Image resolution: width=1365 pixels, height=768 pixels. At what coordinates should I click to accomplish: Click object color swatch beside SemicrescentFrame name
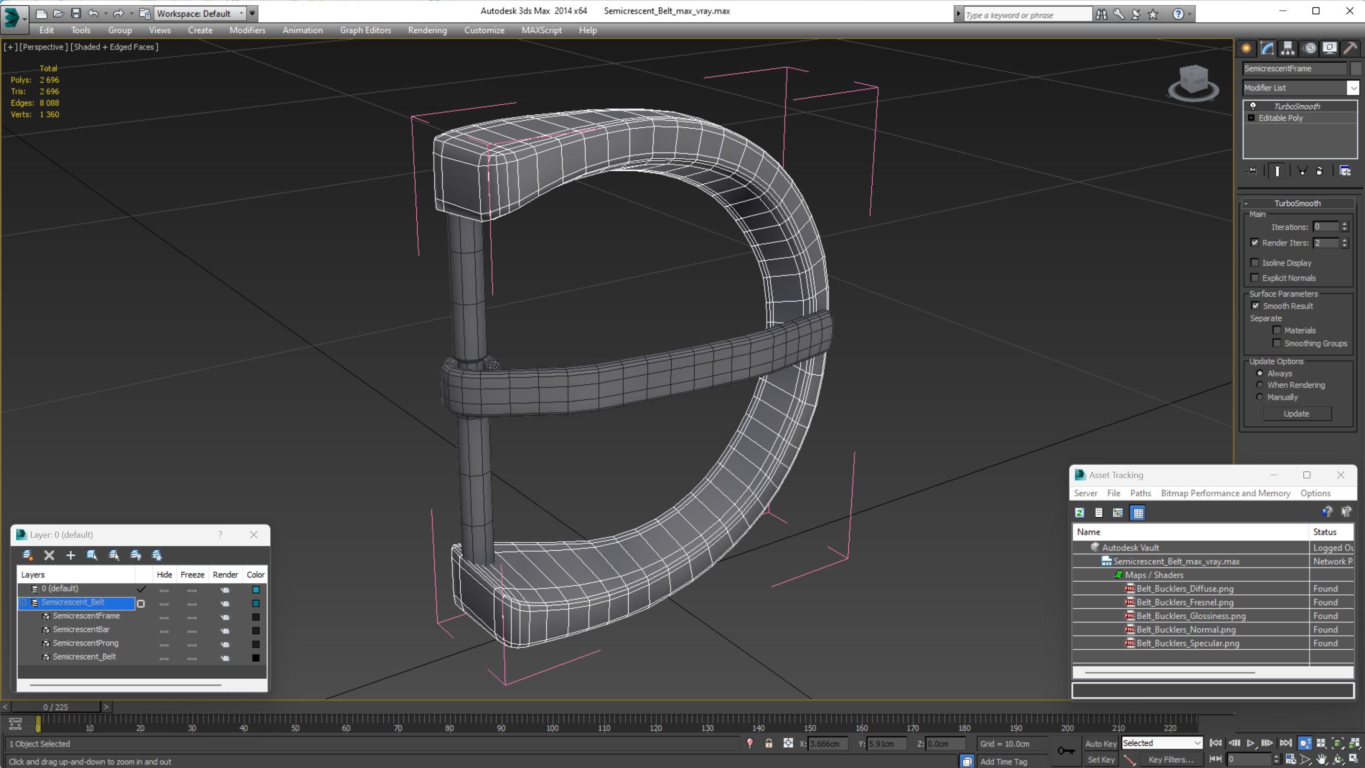[x=1355, y=68]
